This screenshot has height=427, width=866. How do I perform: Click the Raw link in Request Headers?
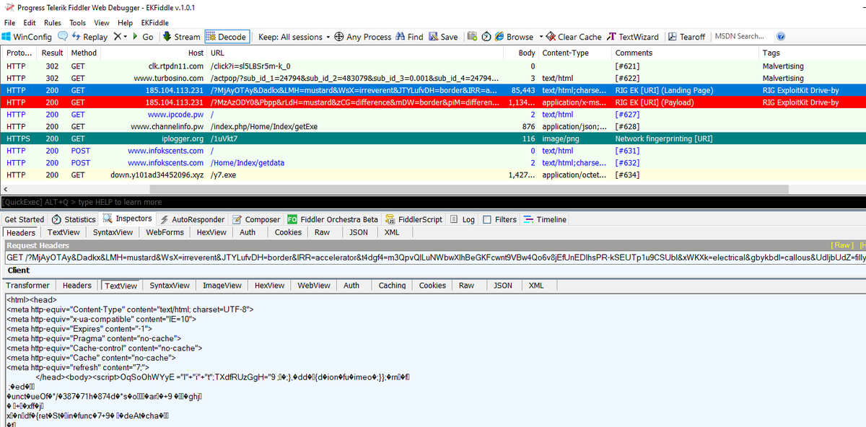[x=841, y=245]
